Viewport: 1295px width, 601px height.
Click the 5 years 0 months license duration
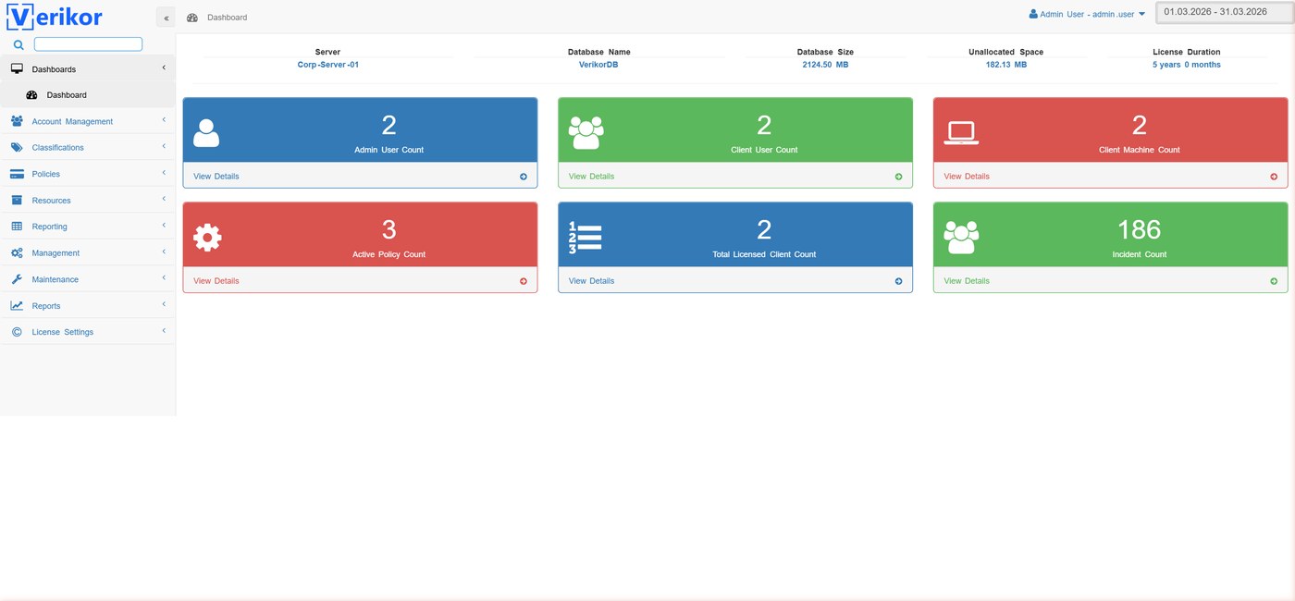tap(1186, 65)
